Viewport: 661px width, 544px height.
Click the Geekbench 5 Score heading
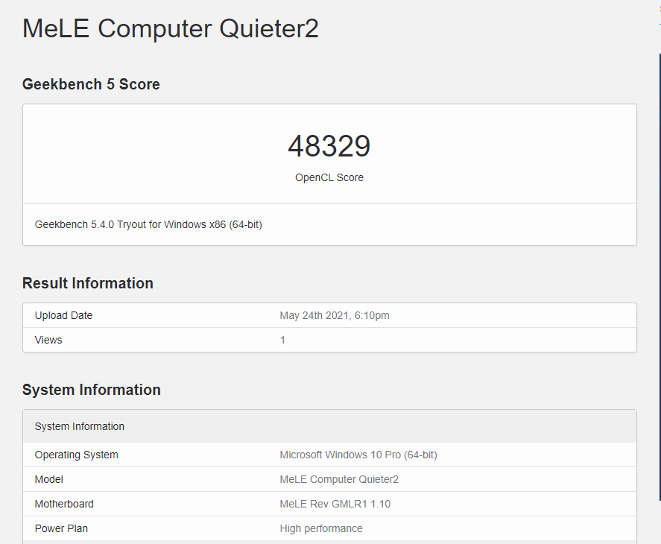[91, 84]
